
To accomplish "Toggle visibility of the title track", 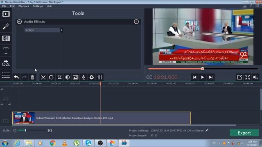I will [2, 89].
